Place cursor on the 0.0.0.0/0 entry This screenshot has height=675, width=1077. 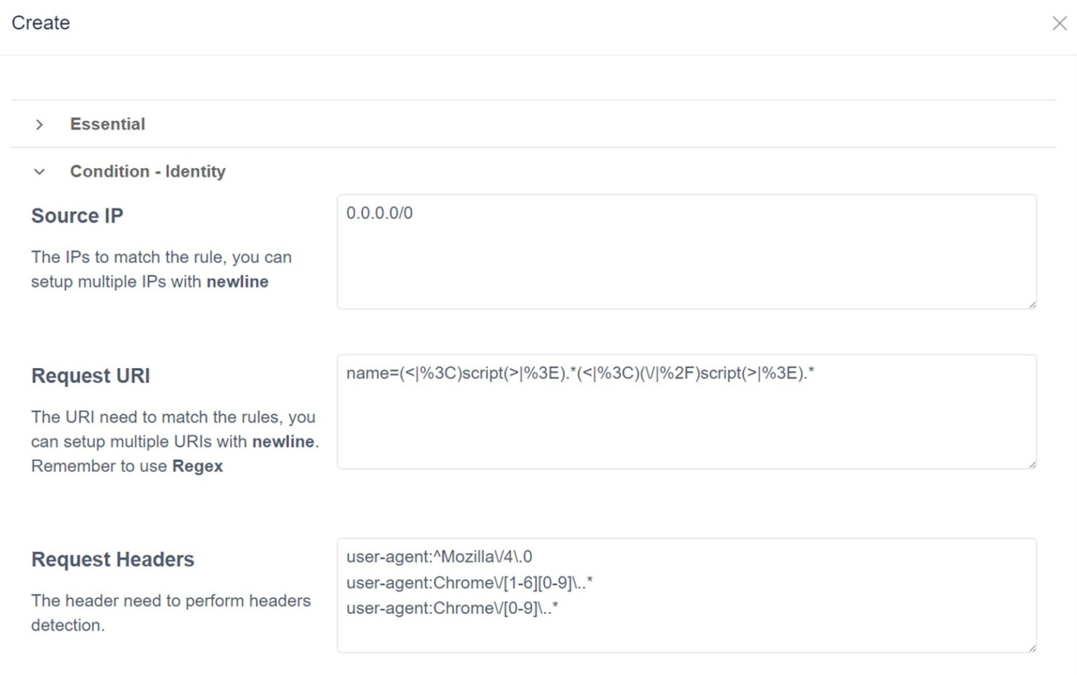pos(379,213)
